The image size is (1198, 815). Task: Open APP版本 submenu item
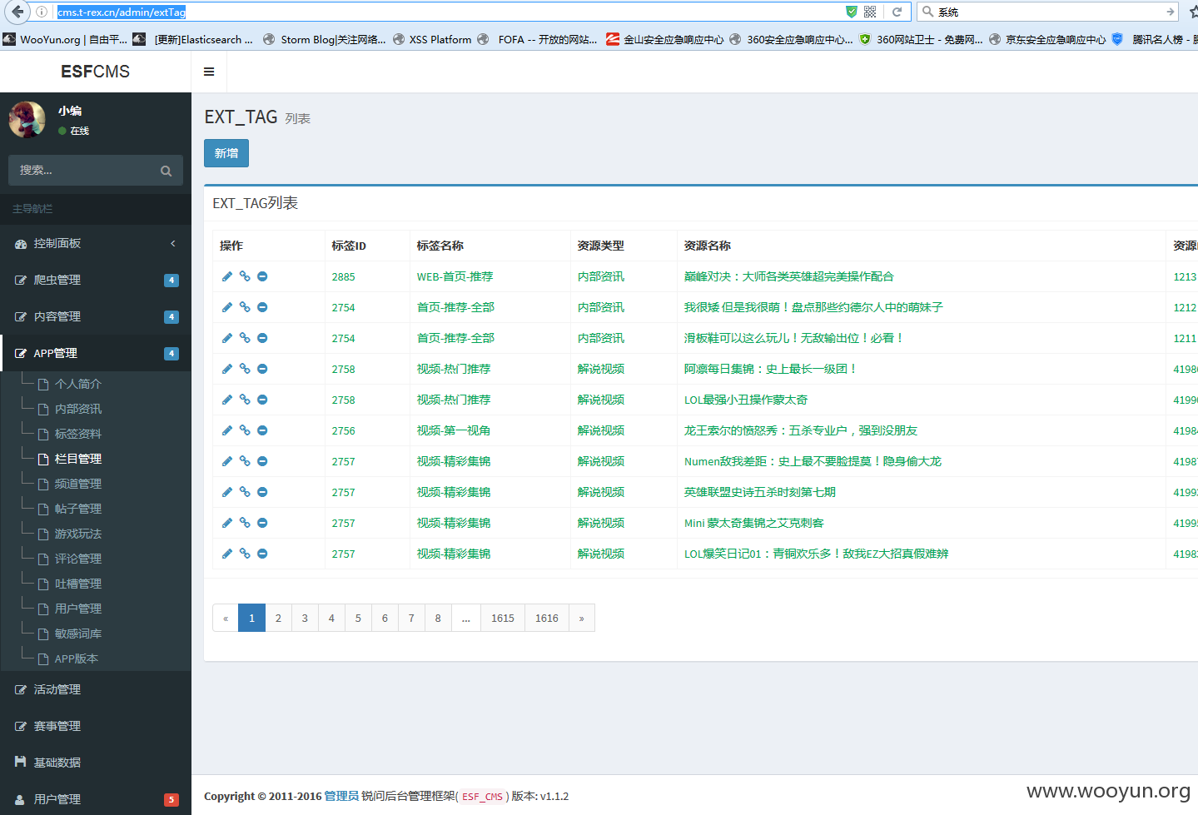pyautogui.click(x=76, y=658)
